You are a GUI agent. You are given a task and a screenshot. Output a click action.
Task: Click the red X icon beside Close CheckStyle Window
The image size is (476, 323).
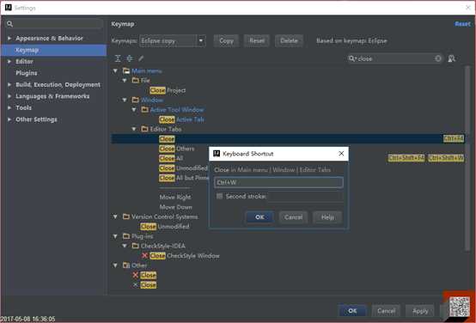(145, 256)
